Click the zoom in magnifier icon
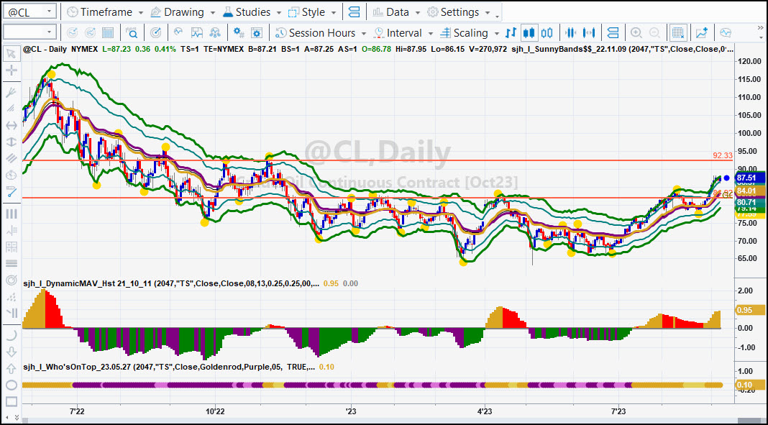The image size is (768, 425). 636,33
